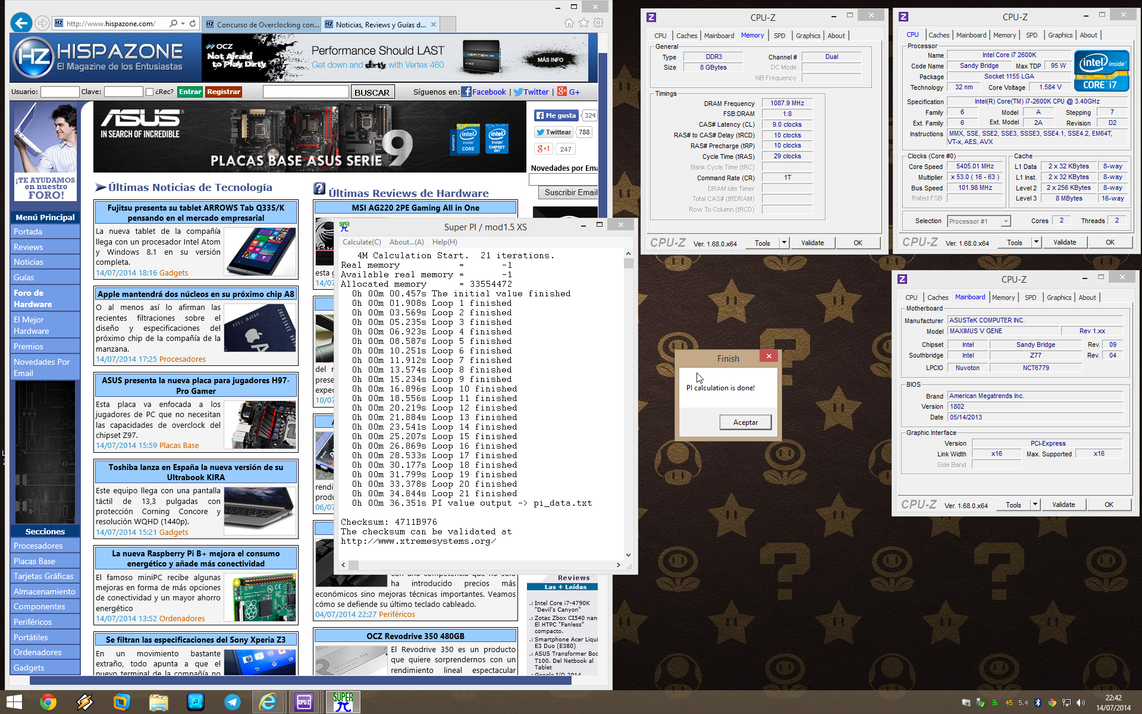Image resolution: width=1142 pixels, height=714 pixels.
Task: Open the Caches tab in Memory CPU-Z window
Action: pyautogui.click(x=686, y=36)
